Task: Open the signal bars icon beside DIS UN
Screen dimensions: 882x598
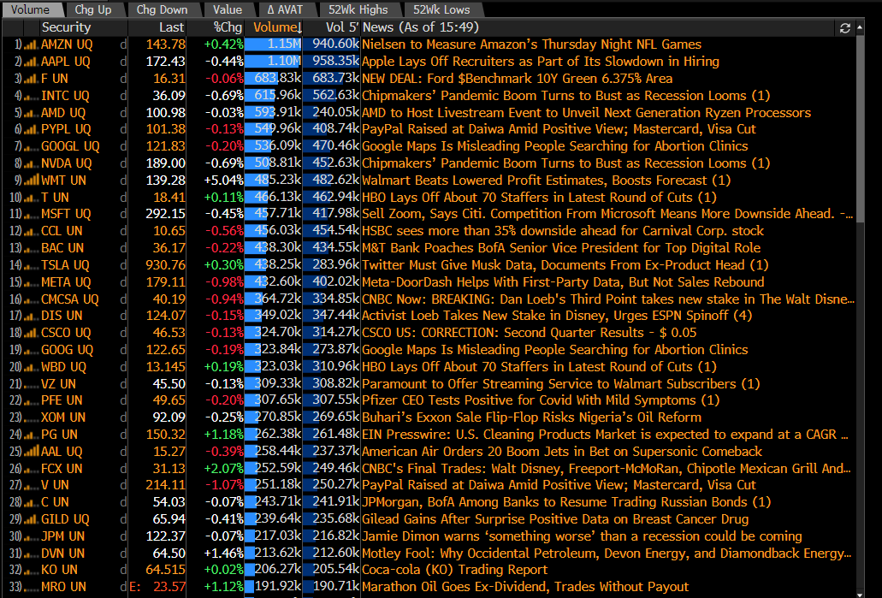Action: (31, 317)
